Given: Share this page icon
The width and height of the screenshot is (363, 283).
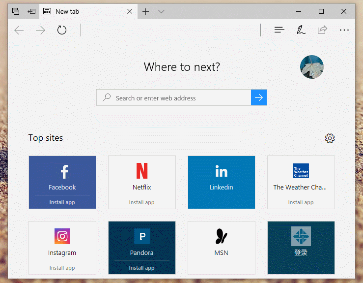Looking at the screenshot, I should [x=322, y=30].
